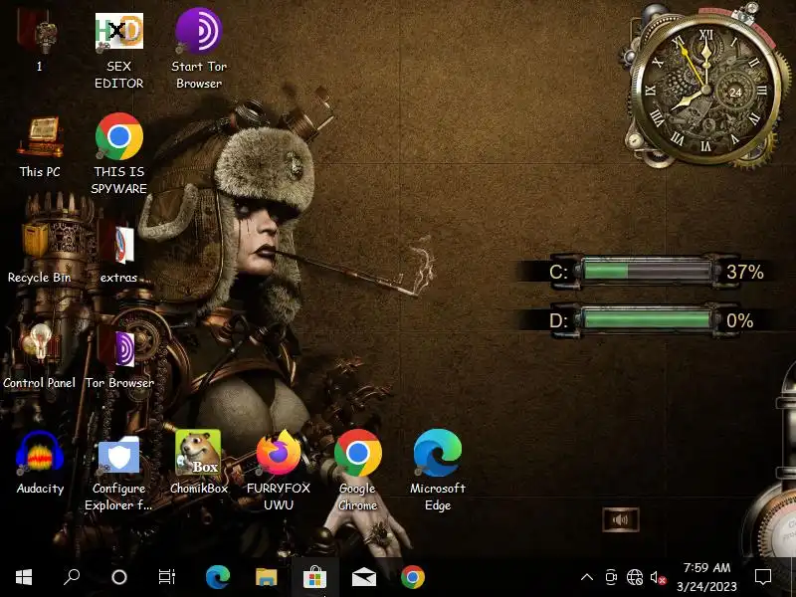Open the extras folder icon

pos(118,252)
